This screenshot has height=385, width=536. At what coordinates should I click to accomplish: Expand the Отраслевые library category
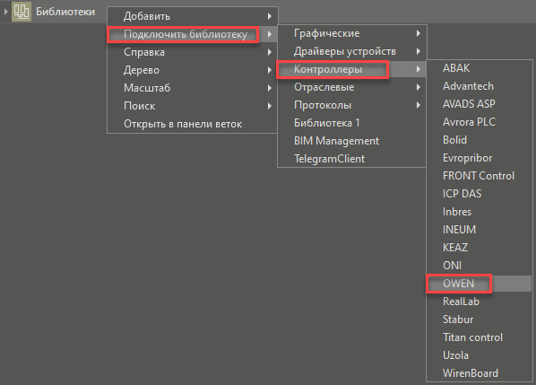point(351,87)
